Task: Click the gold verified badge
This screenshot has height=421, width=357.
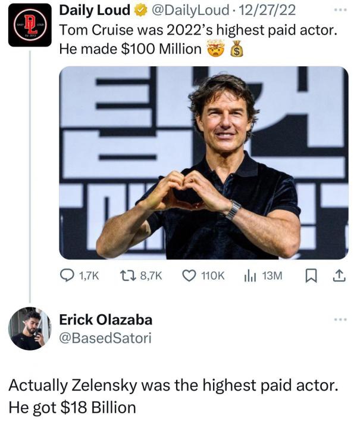Action: 137,11
